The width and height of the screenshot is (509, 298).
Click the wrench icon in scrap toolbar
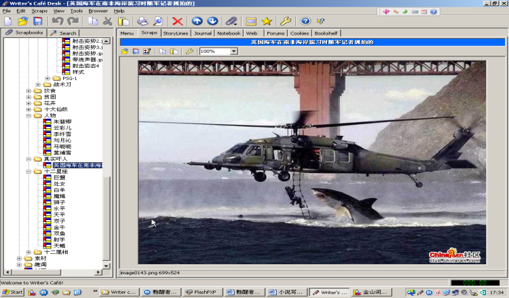(x=189, y=52)
